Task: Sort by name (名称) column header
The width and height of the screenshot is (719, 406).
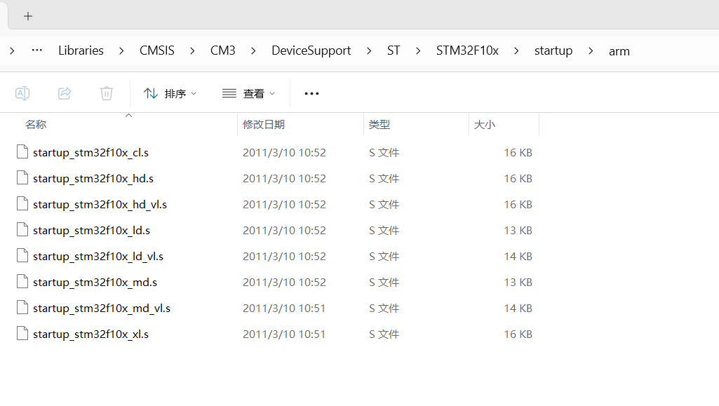Action: [x=36, y=124]
